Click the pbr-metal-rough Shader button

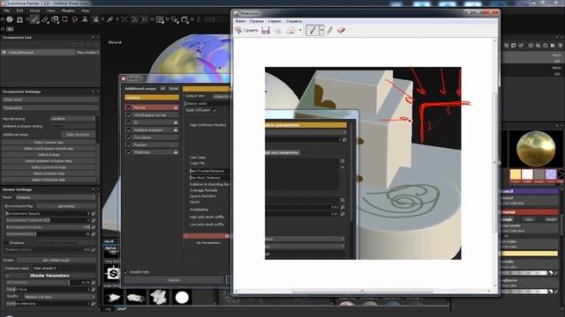56,260
